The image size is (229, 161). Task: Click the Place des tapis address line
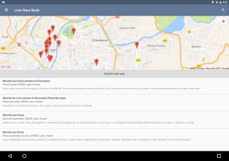pos(23,102)
